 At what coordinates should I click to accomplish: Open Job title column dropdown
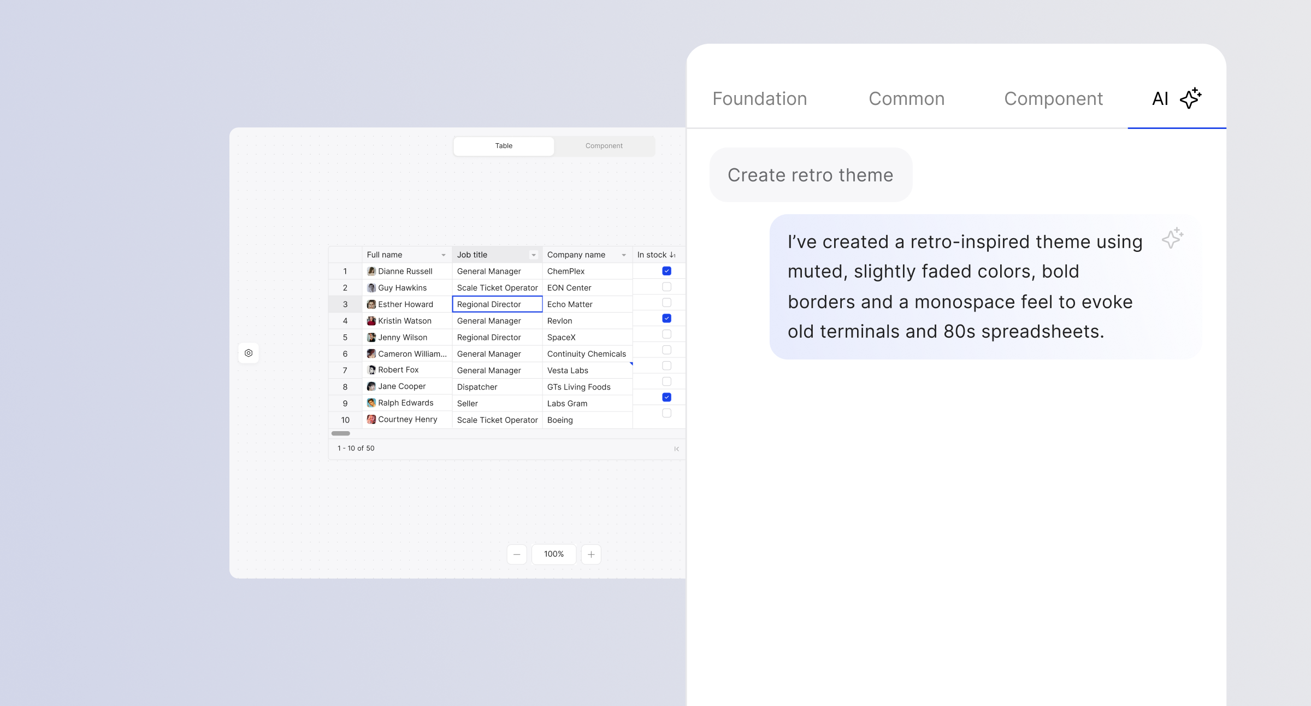[534, 255]
